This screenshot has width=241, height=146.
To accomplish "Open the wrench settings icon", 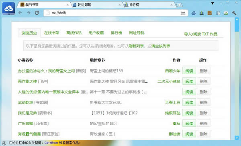I will [234, 13].
